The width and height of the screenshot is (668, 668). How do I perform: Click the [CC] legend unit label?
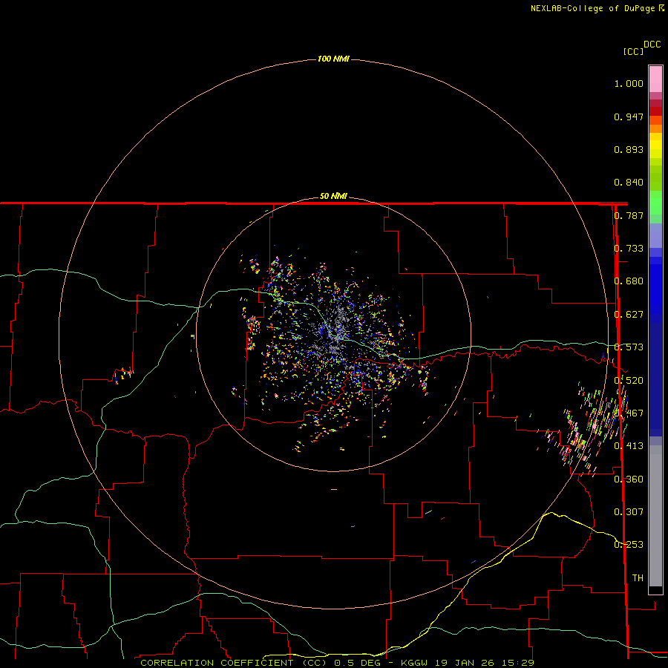pyautogui.click(x=633, y=51)
